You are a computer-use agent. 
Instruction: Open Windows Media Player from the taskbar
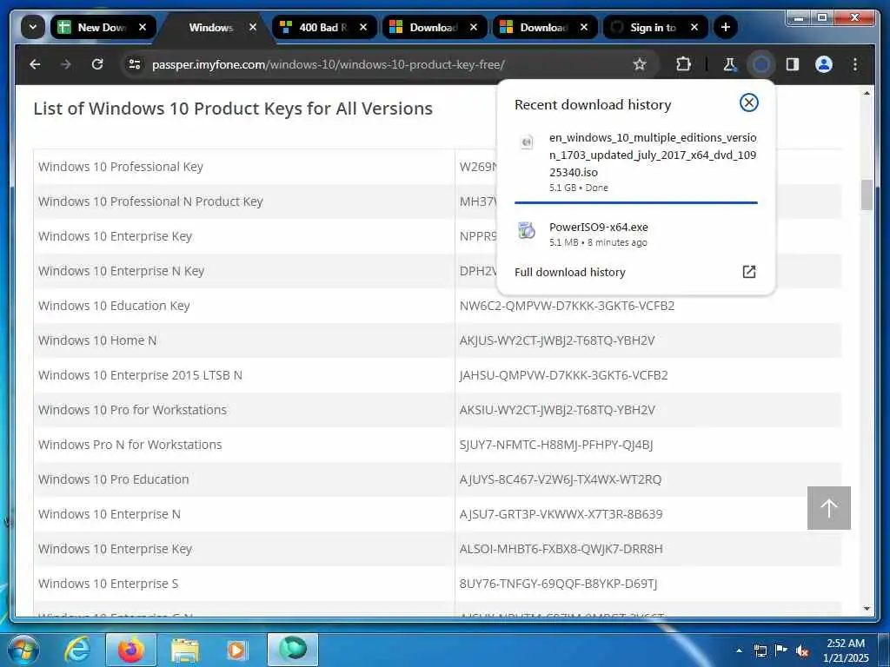point(236,650)
